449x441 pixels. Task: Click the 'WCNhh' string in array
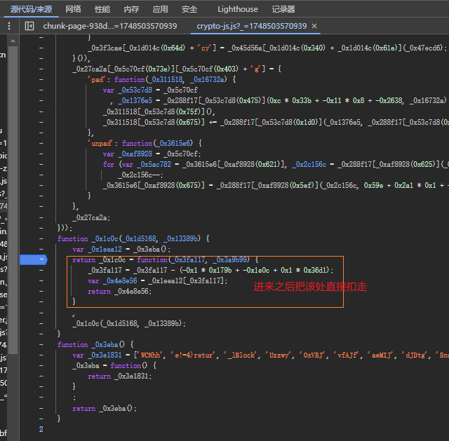150,355
